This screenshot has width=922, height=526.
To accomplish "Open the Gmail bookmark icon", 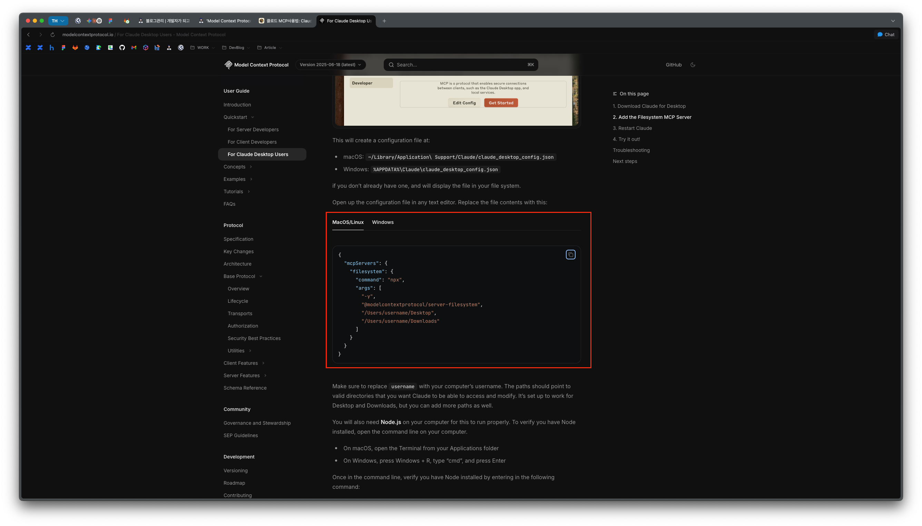I will [x=134, y=48].
